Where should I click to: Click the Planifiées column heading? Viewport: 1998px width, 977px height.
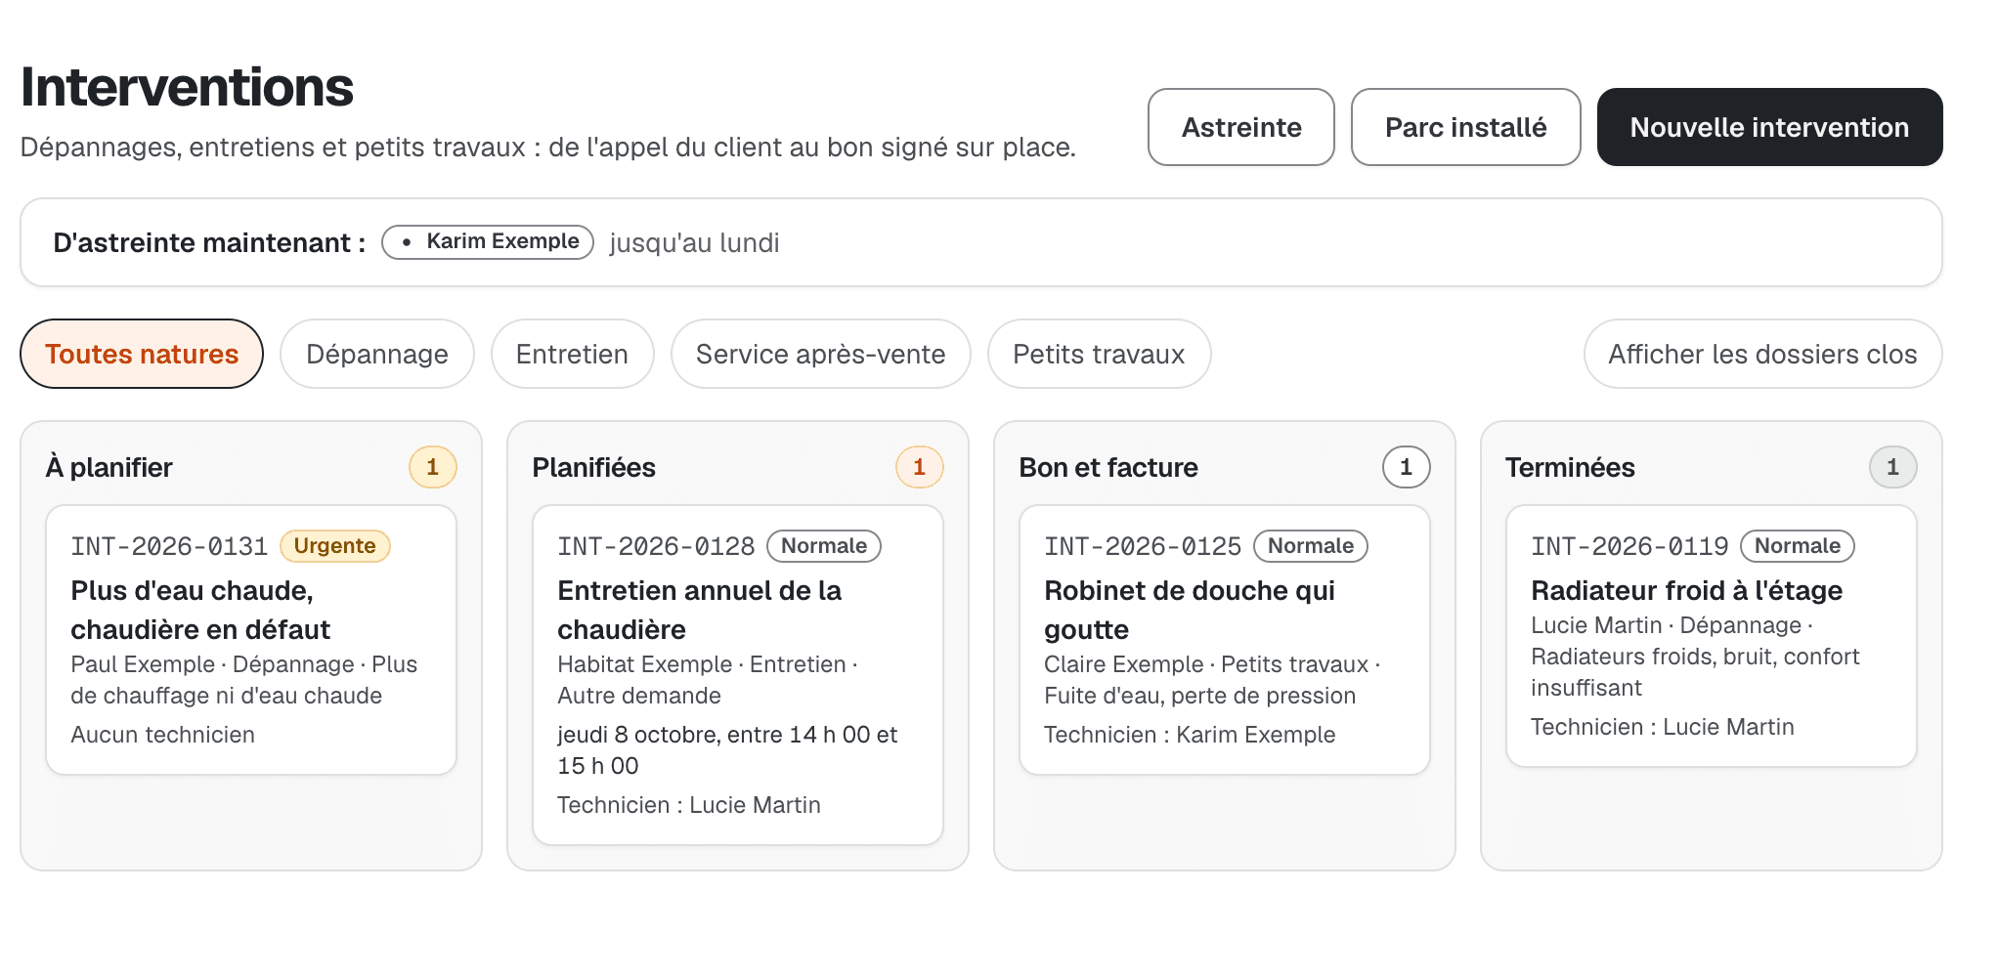click(x=593, y=467)
